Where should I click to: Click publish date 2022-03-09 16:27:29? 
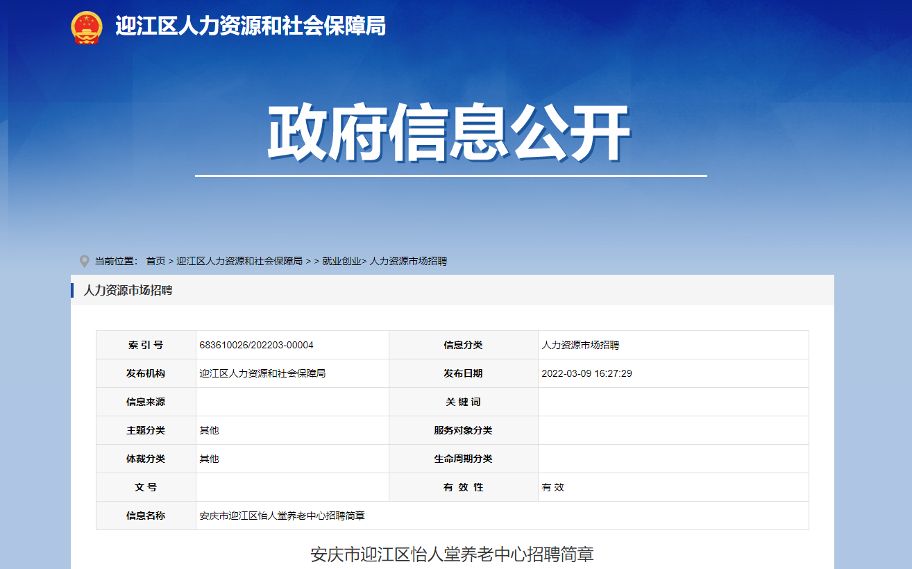pos(586,373)
